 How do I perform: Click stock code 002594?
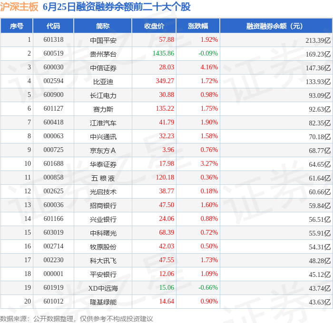(53, 81)
